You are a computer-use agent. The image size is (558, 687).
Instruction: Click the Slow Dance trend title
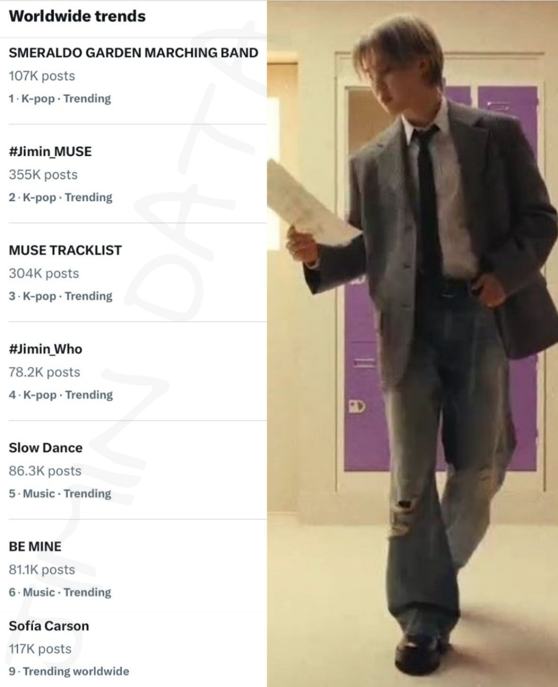coord(45,448)
